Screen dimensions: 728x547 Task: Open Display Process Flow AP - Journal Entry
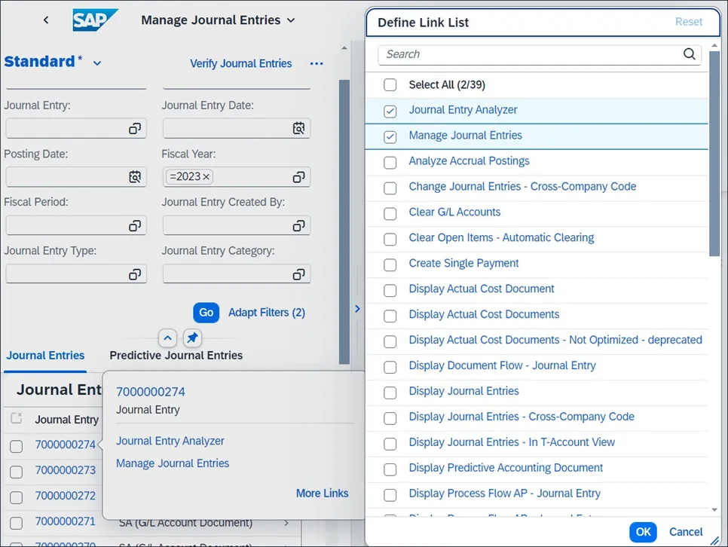point(504,494)
